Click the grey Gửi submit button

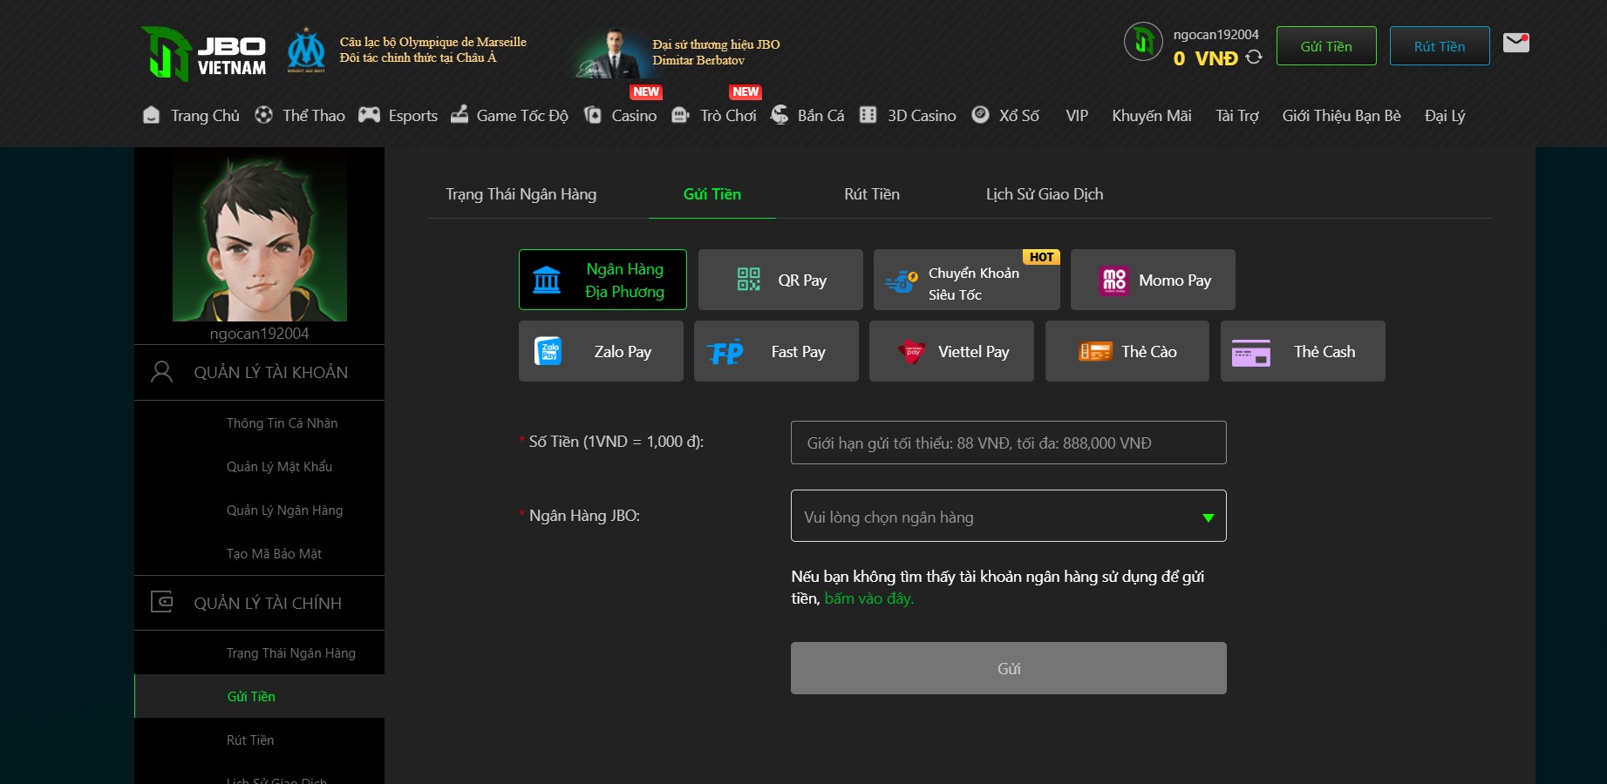pos(1008,668)
